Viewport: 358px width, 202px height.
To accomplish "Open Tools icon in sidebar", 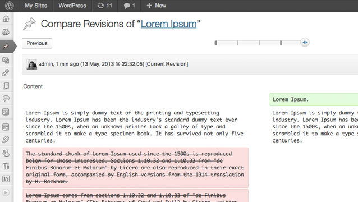I will 6,166.
